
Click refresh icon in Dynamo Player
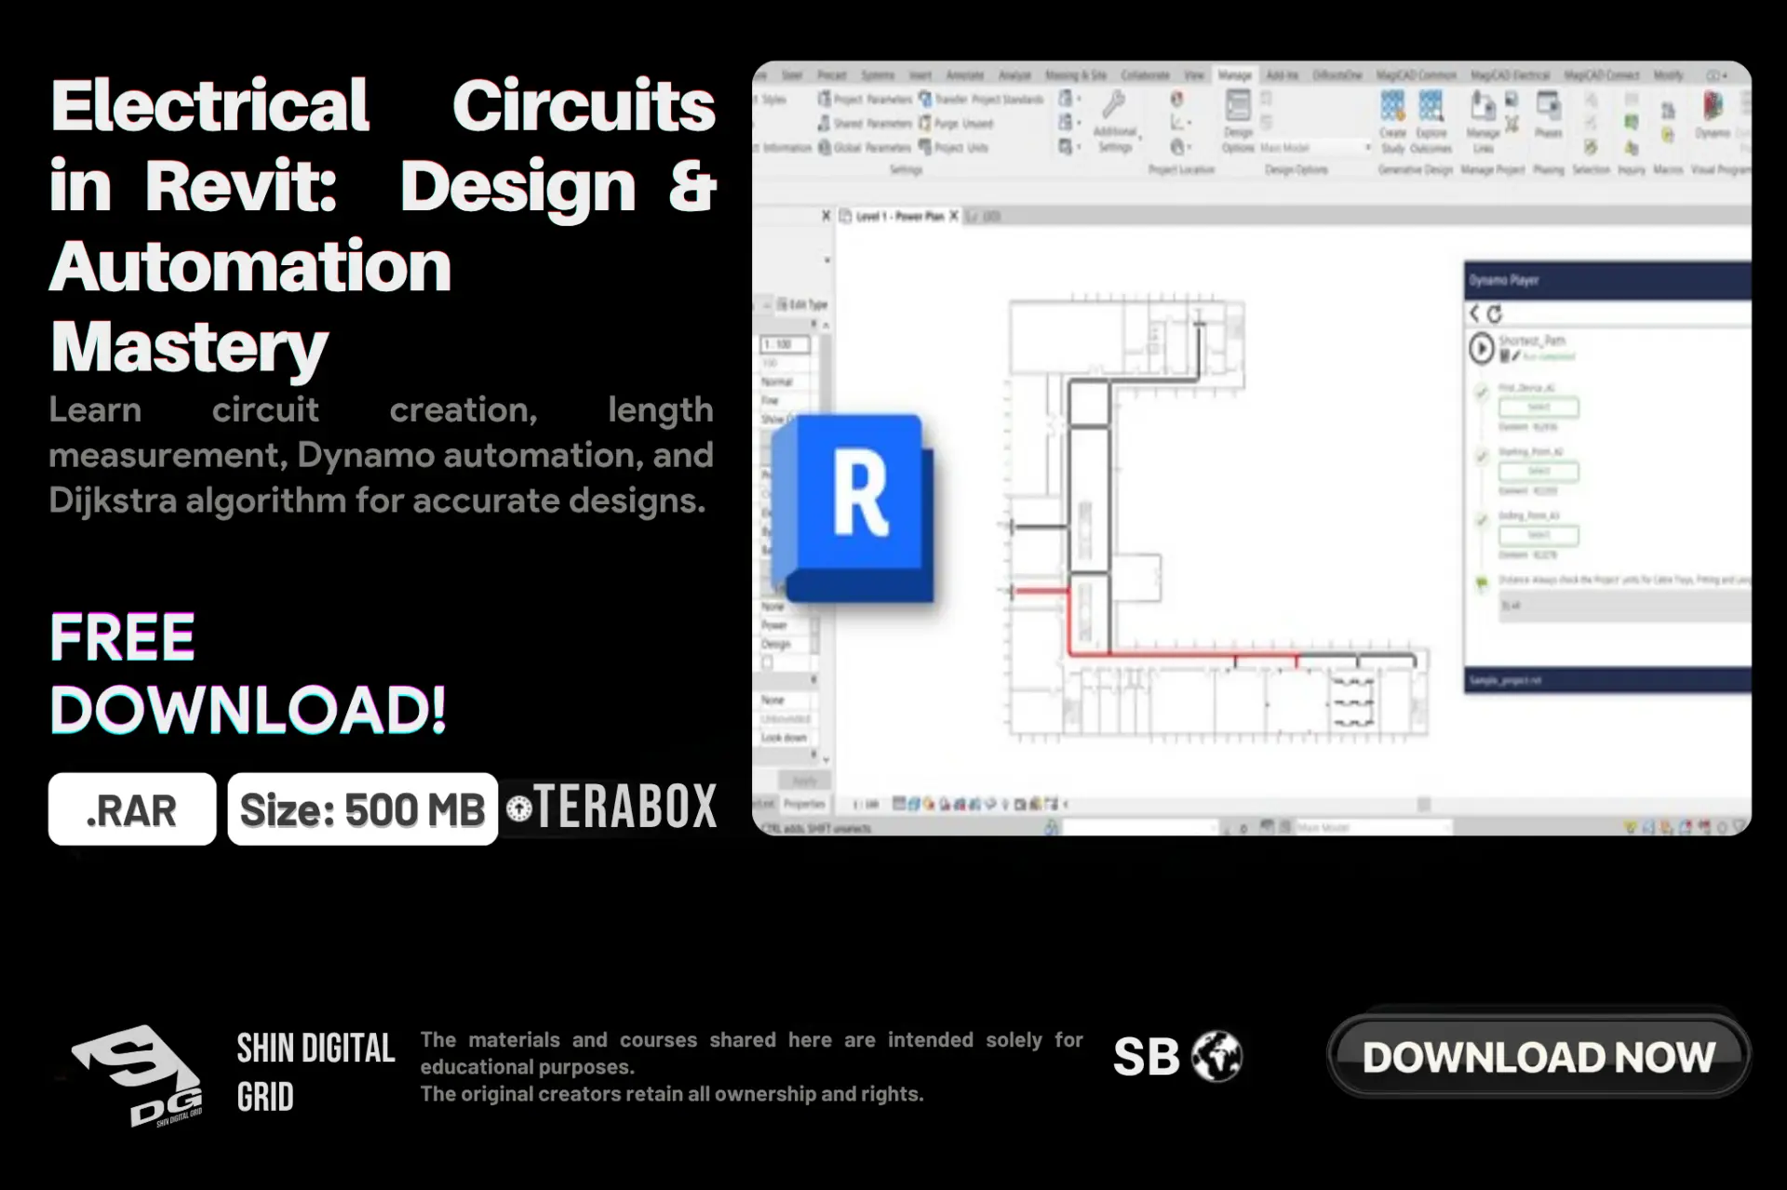(1495, 314)
